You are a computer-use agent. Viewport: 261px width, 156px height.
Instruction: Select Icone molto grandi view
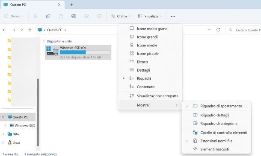(x=150, y=29)
